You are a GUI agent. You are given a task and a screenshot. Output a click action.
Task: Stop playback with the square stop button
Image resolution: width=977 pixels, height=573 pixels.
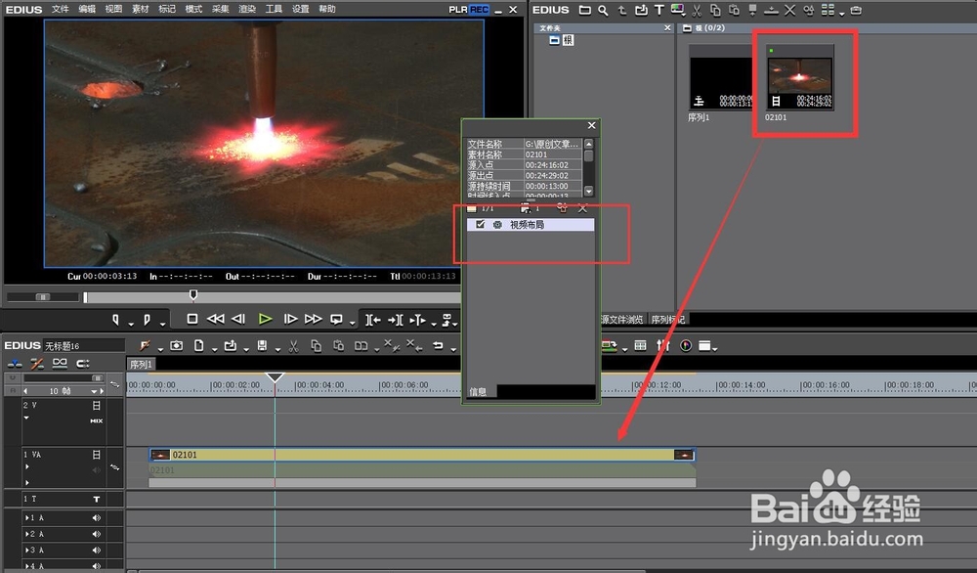[192, 319]
